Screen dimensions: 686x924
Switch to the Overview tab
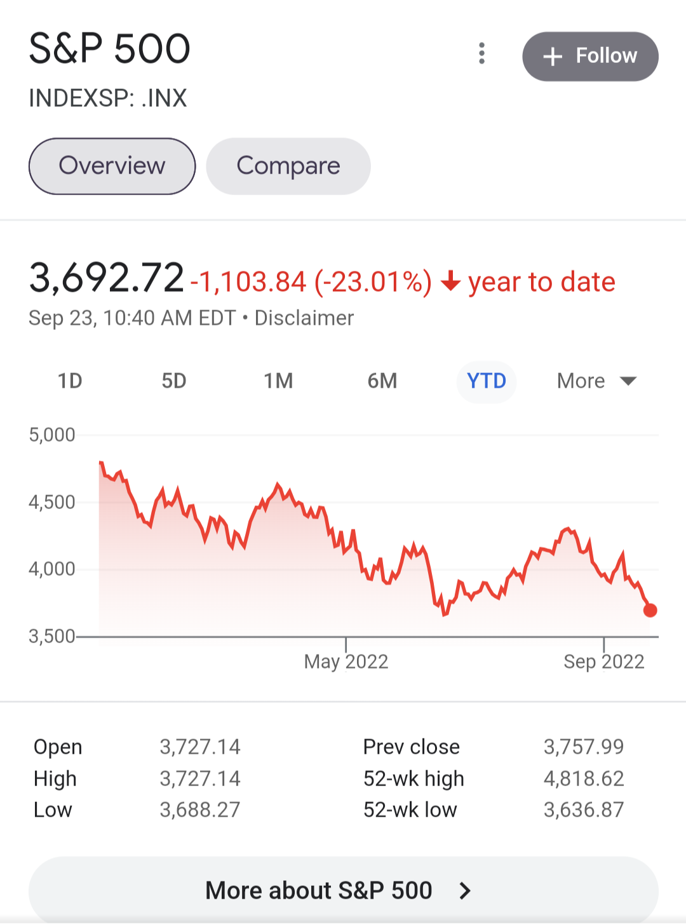(112, 166)
